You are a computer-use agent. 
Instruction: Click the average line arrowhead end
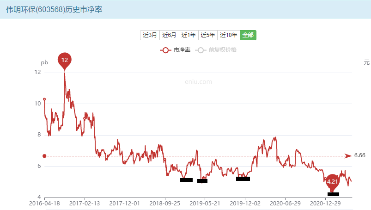[x=348, y=156]
